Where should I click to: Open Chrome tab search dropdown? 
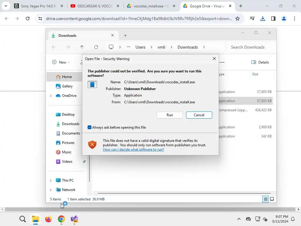click(x=6, y=6)
